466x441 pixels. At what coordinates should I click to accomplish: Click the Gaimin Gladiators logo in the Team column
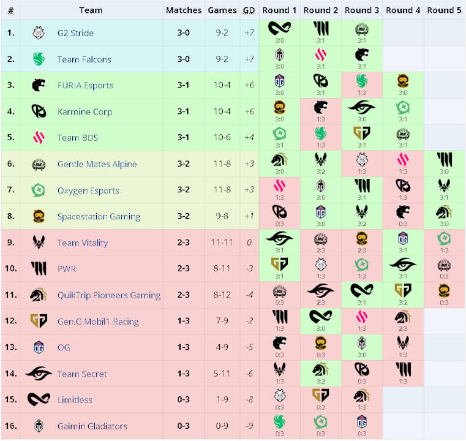click(39, 426)
